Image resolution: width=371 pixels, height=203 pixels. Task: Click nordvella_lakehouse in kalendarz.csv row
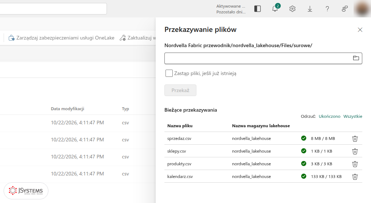[251, 177]
